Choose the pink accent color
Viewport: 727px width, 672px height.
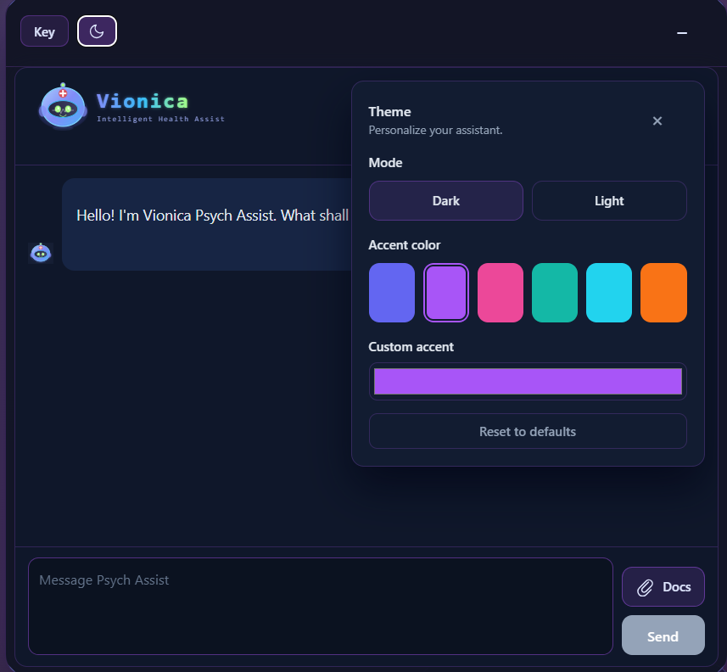pyautogui.click(x=500, y=293)
